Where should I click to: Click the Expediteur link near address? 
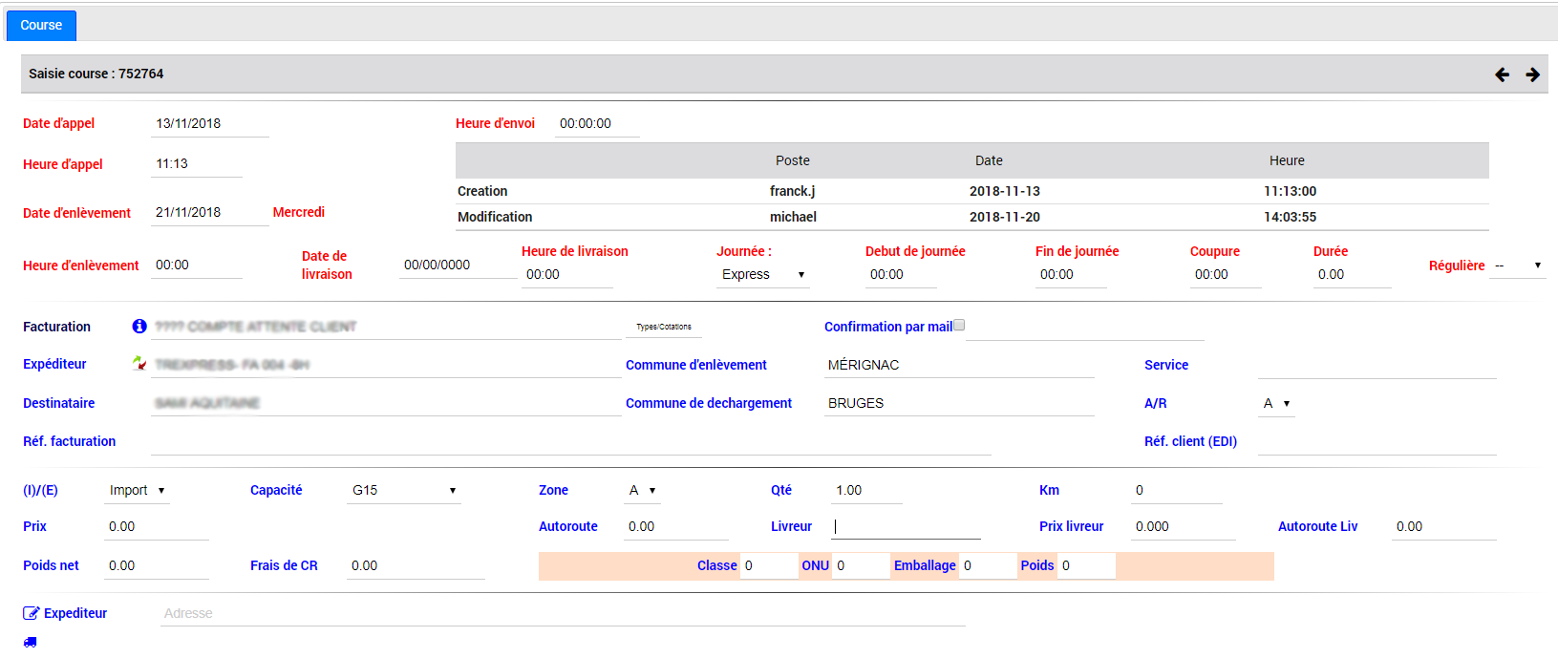[75, 613]
